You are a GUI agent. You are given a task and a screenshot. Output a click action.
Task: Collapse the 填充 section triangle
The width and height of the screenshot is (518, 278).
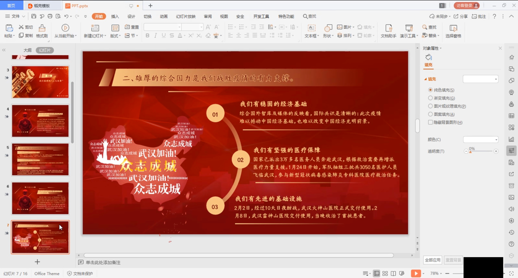(x=425, y=79)
